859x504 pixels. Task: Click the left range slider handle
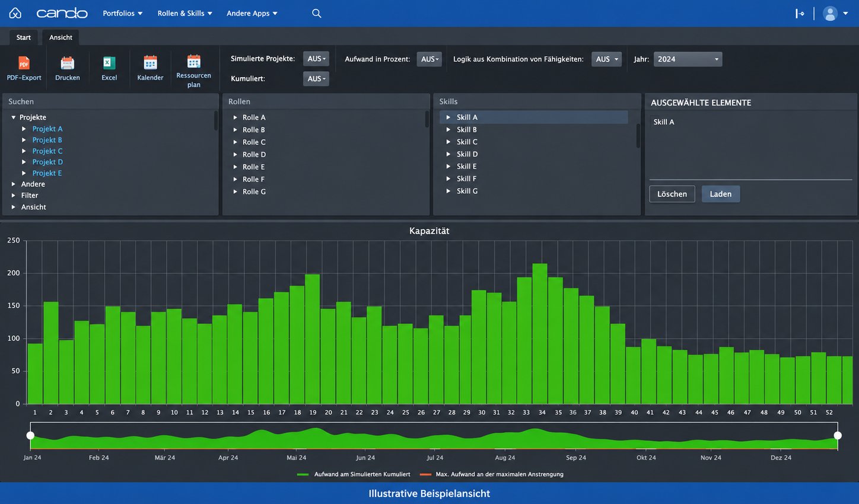(x=30, y=436)
